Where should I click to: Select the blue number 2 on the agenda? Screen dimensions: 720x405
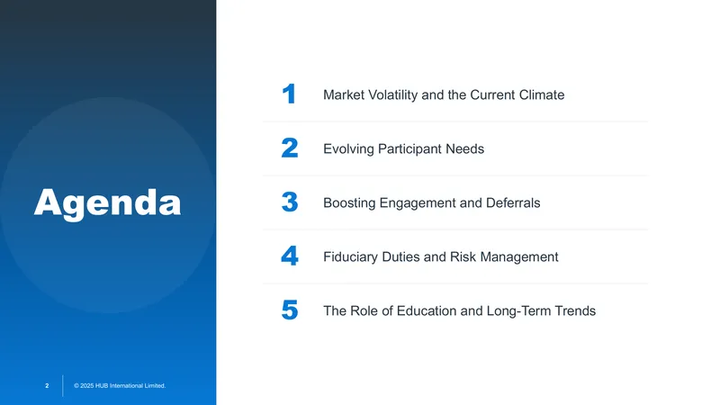(x=290, y=148)
